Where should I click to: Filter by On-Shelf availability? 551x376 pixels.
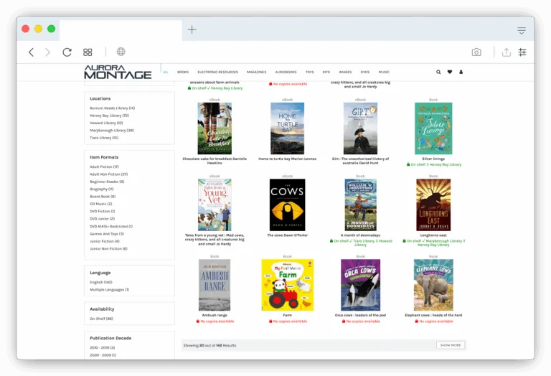click(x=102, y=319)
